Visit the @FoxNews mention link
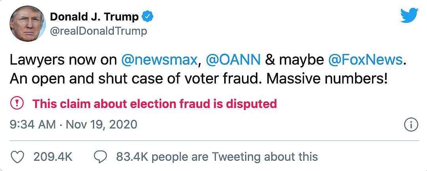 point(365,60)
